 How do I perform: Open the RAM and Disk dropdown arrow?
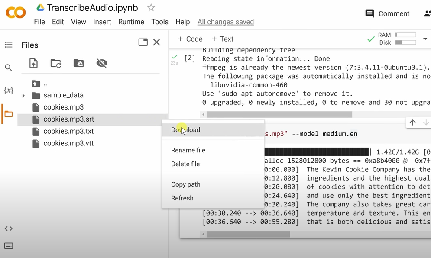425,39
